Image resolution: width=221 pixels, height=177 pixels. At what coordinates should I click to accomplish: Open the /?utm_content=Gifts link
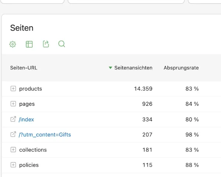[x=45, y=135]
